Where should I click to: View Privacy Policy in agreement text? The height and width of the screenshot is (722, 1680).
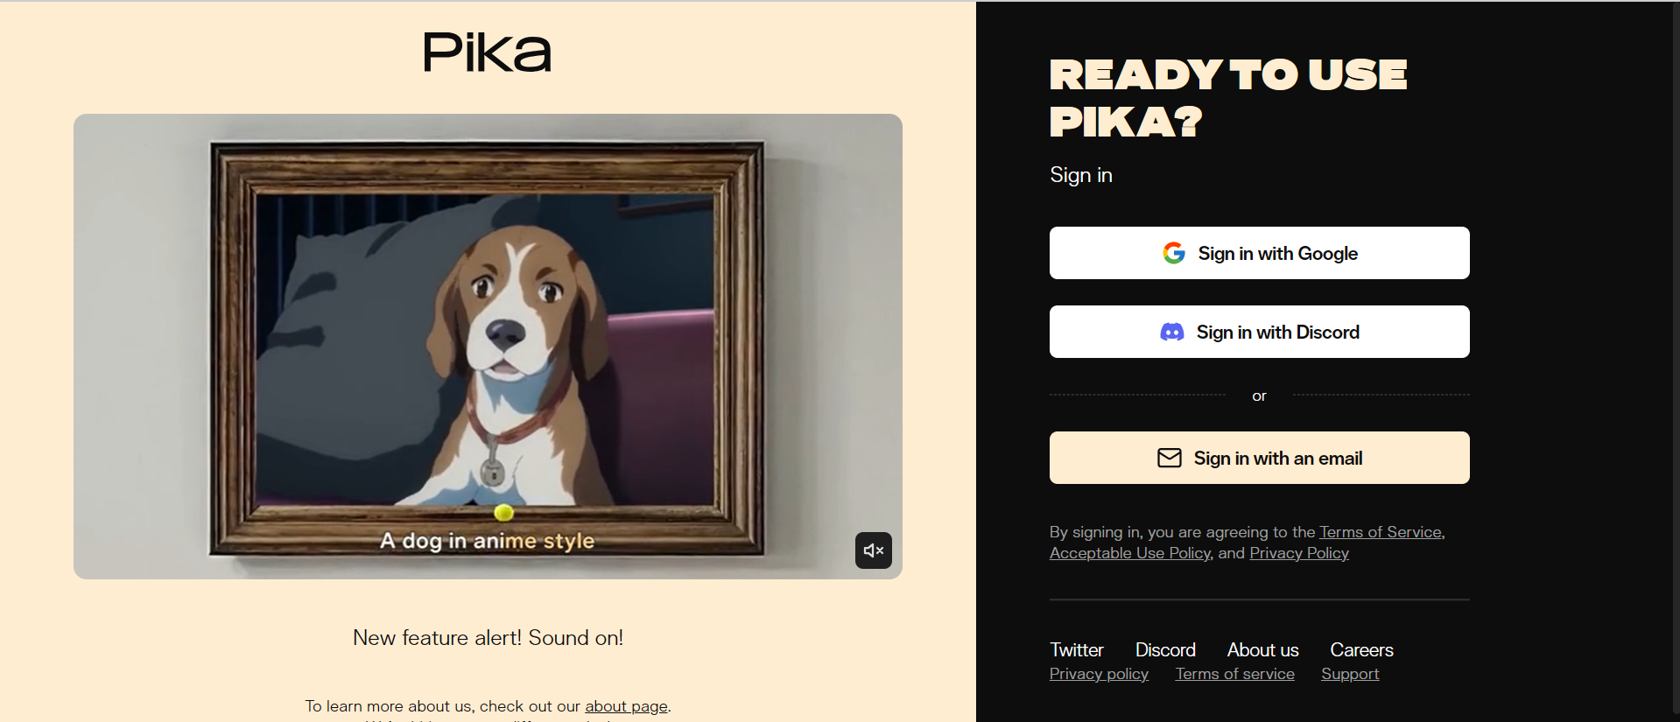[1299, 553]
